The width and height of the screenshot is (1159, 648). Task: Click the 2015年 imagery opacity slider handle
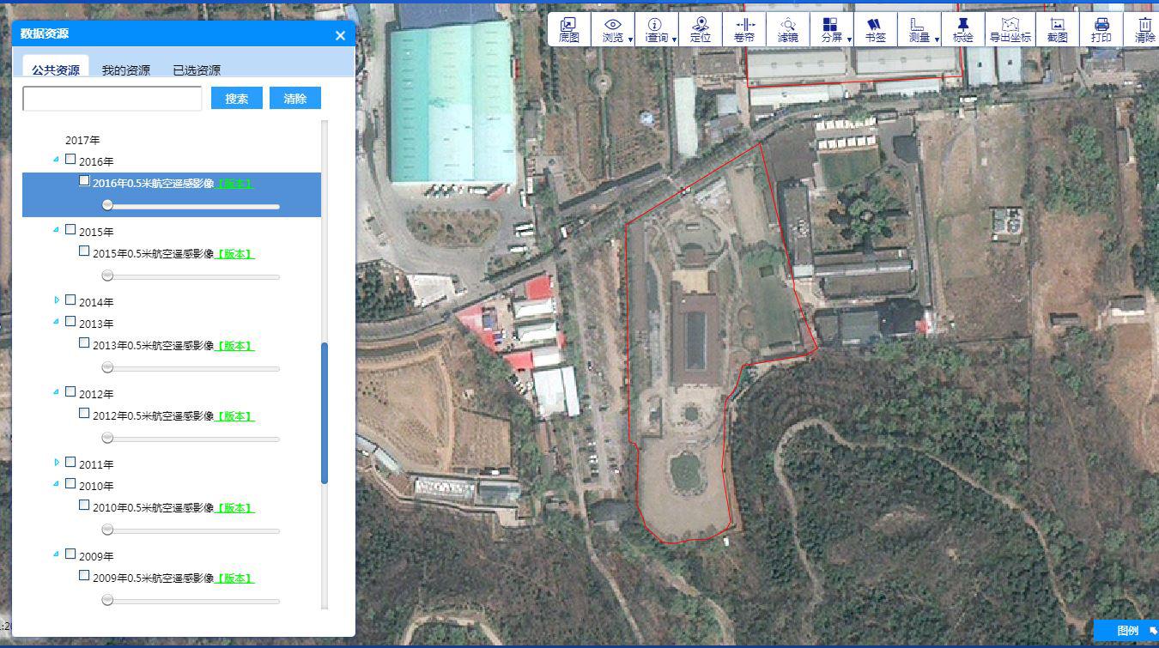107,276
